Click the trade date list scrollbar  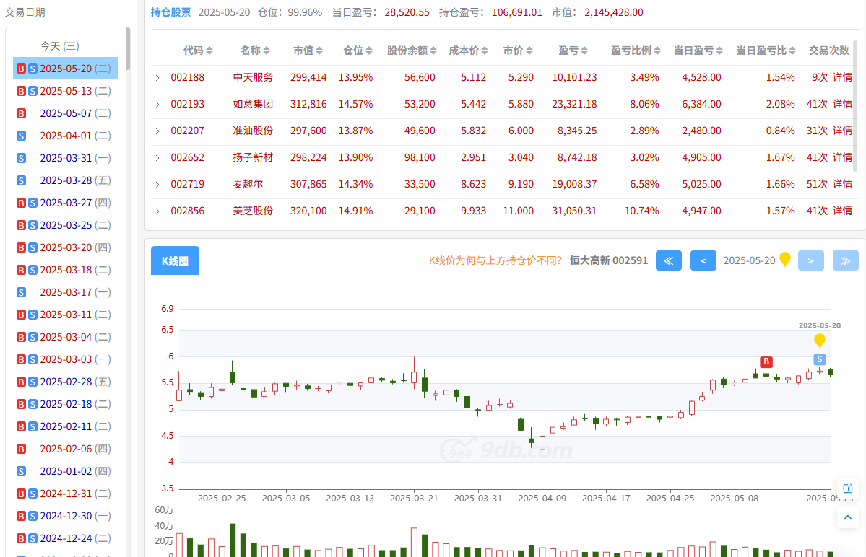point(128,48)
